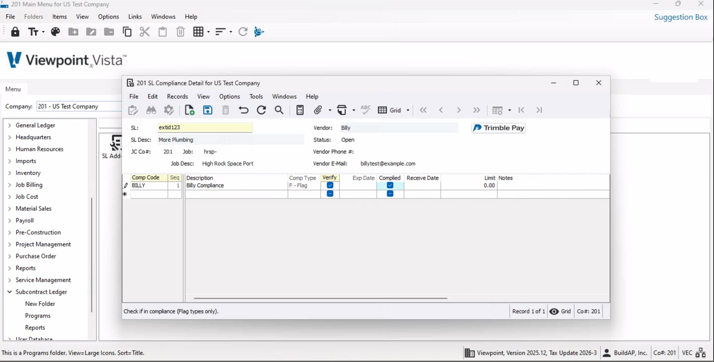714x362 pixels.
Task: Open the Links menu in Main Menu
Action: (x=135, y=17)
